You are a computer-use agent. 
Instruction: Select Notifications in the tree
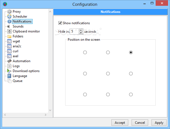click(22, 21)
